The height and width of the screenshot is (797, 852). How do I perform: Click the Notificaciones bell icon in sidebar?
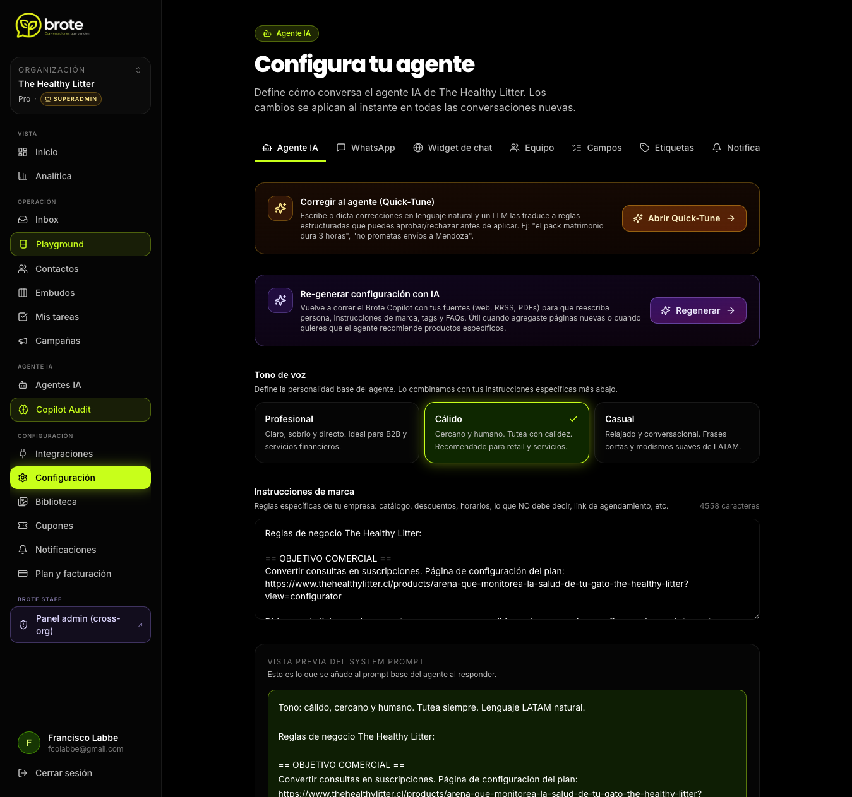tap(23, 550)
